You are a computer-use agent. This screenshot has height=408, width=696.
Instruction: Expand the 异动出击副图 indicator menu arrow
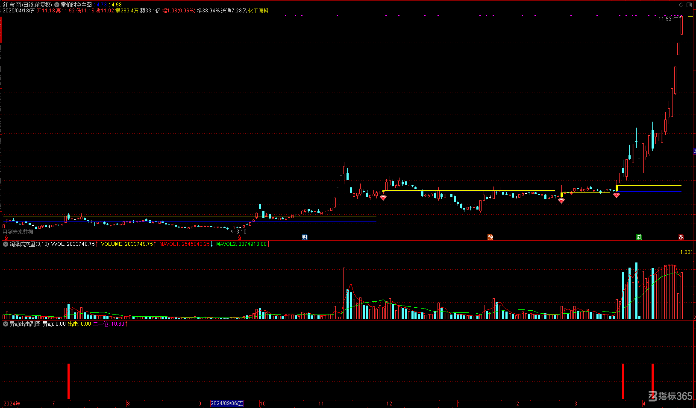click(6, 324)
